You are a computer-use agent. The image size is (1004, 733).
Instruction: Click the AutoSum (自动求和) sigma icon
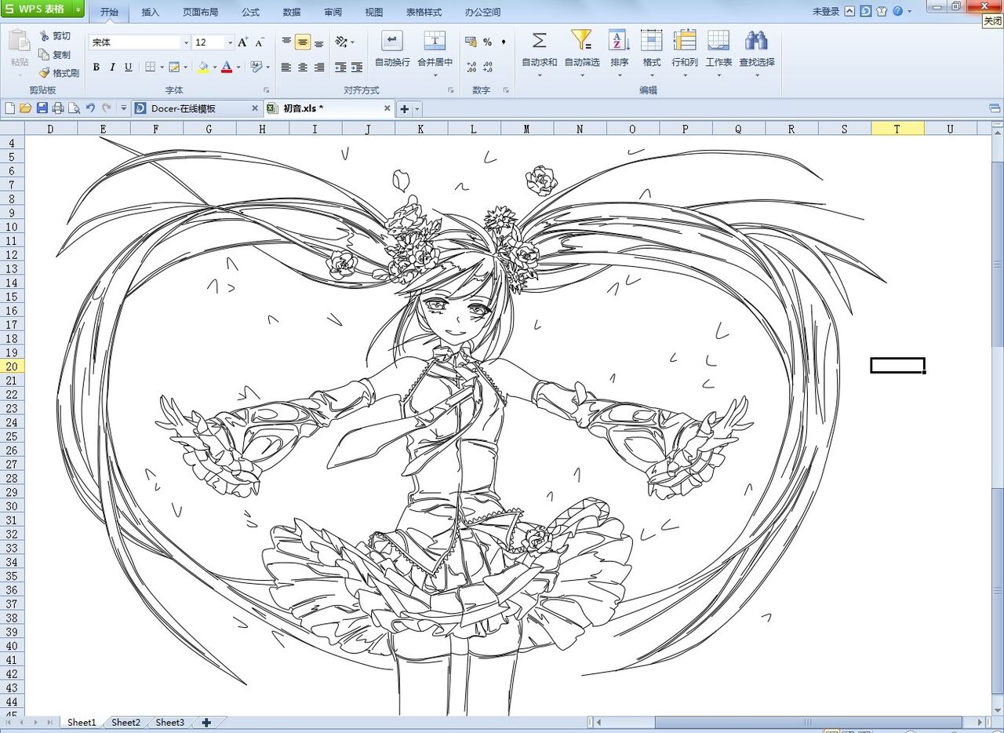[540, 40]
